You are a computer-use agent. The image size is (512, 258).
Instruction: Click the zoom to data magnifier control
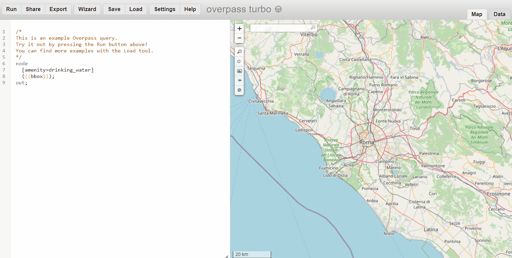click(x=239, y=52)
